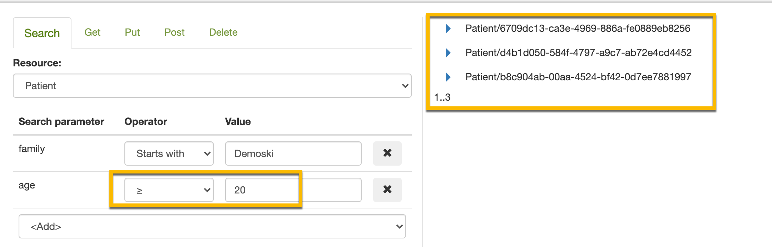Image resolution: width=772 pixels, height=247 pixels.
Task: Select the Search tab
Action: pyautogui.click(x=42, y=33)
